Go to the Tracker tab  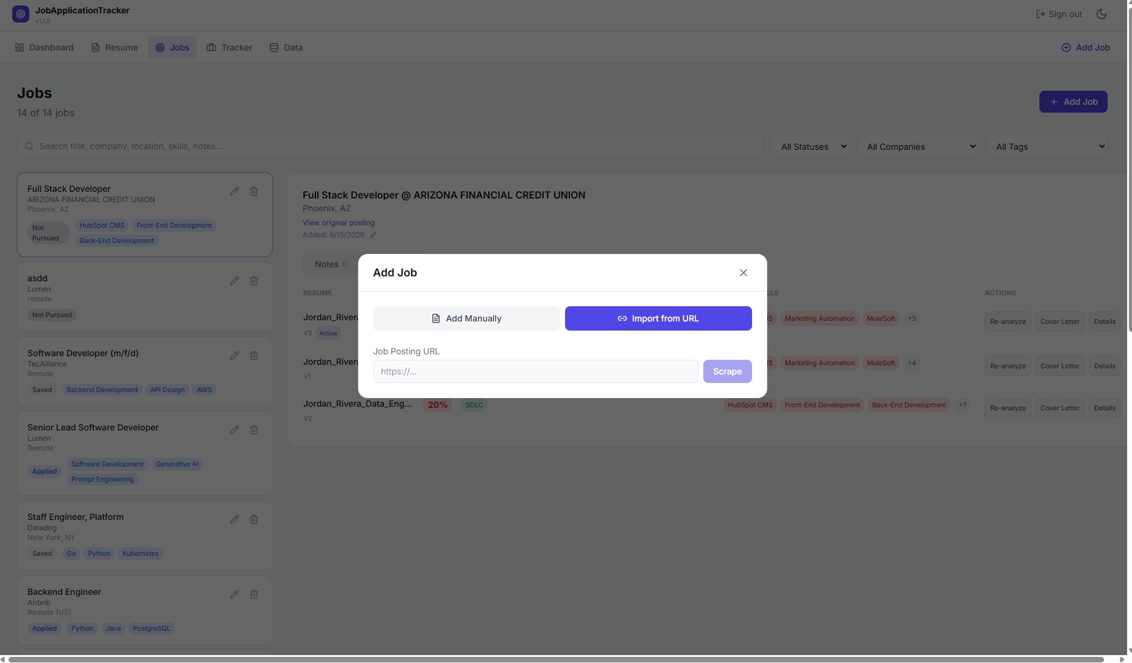230,47
